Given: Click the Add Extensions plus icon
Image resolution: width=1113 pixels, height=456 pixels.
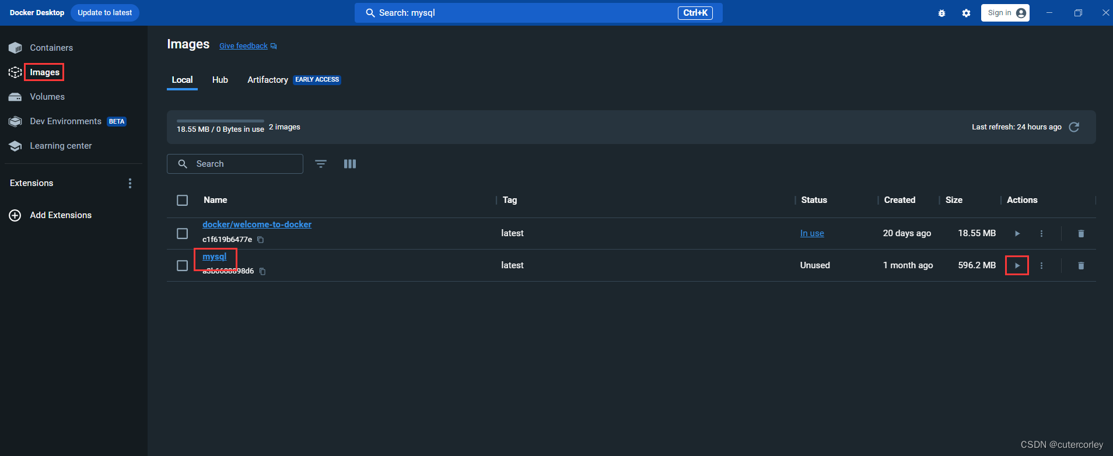Looking at the screenshot, I should [x=15, y=215].
